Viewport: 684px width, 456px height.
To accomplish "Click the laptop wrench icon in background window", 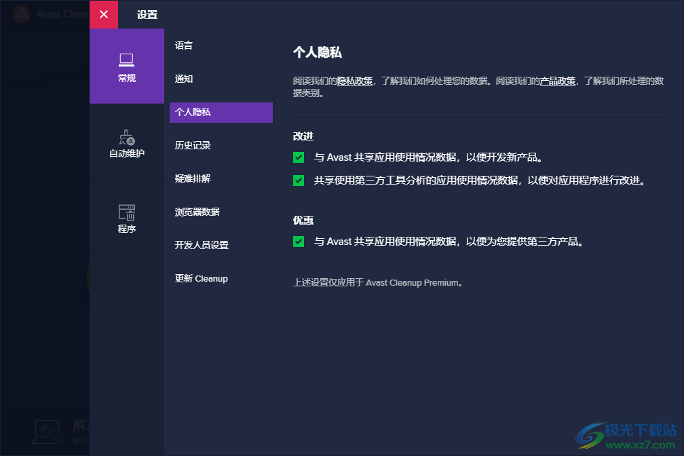I will [46, 432].
